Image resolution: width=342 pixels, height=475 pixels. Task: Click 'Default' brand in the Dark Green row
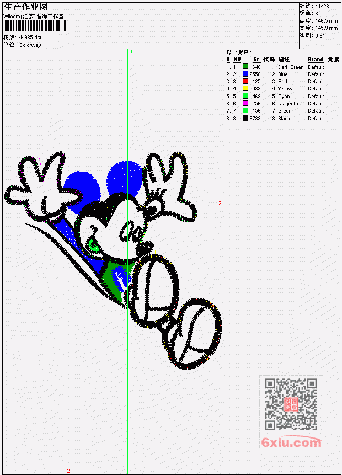click(316, 67)
